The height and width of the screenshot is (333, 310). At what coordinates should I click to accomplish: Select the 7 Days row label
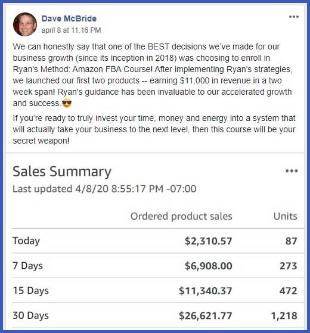tap(27, 266)
